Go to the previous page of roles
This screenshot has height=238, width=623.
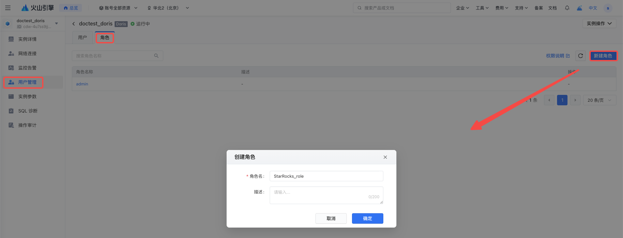[549, 100]
